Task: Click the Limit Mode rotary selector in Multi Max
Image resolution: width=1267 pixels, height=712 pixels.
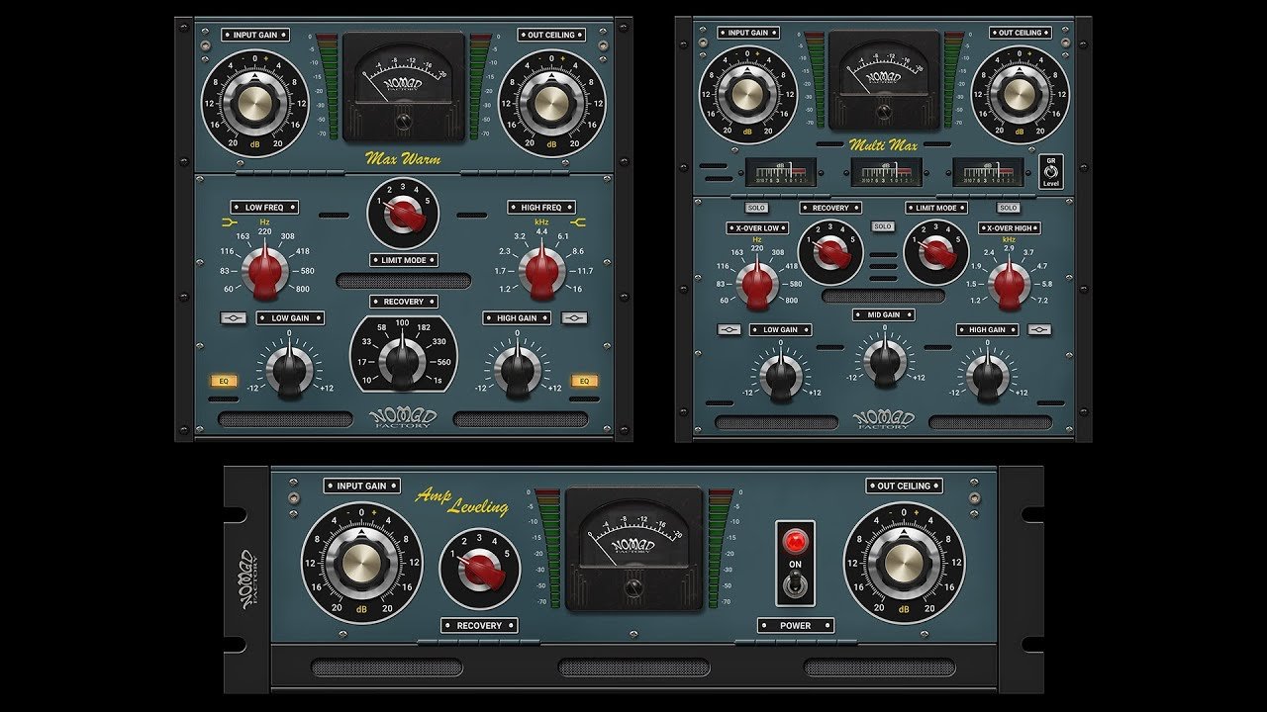Action: (936, 252)
